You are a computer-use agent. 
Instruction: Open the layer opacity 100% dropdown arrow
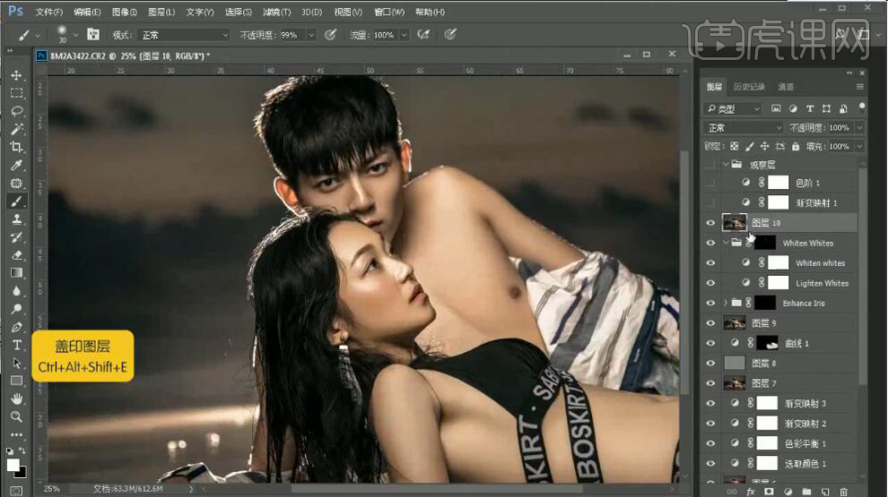tap(859, 128)
